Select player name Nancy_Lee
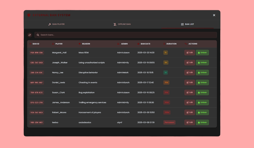The image size is (254, 148). (x=58, y=73)
